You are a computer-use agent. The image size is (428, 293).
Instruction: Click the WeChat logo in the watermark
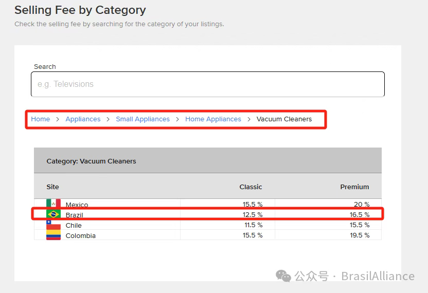click(283, 276)
